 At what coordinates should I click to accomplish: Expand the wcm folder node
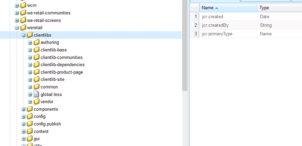pos(17,5)
